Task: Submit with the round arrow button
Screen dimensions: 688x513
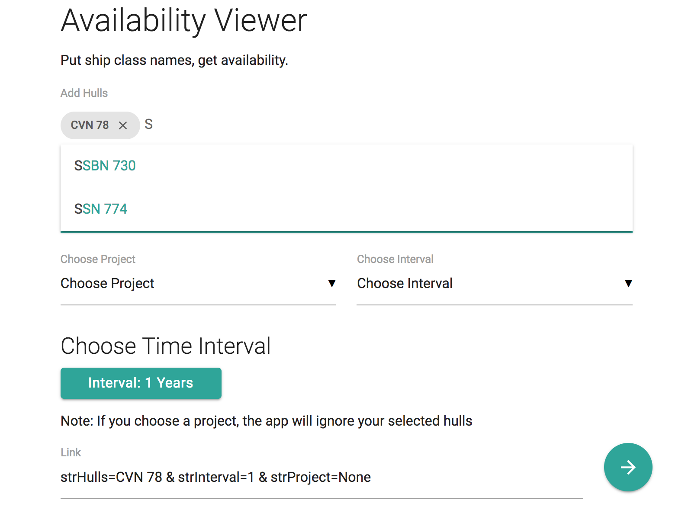Action: click(x=628, y=467)
